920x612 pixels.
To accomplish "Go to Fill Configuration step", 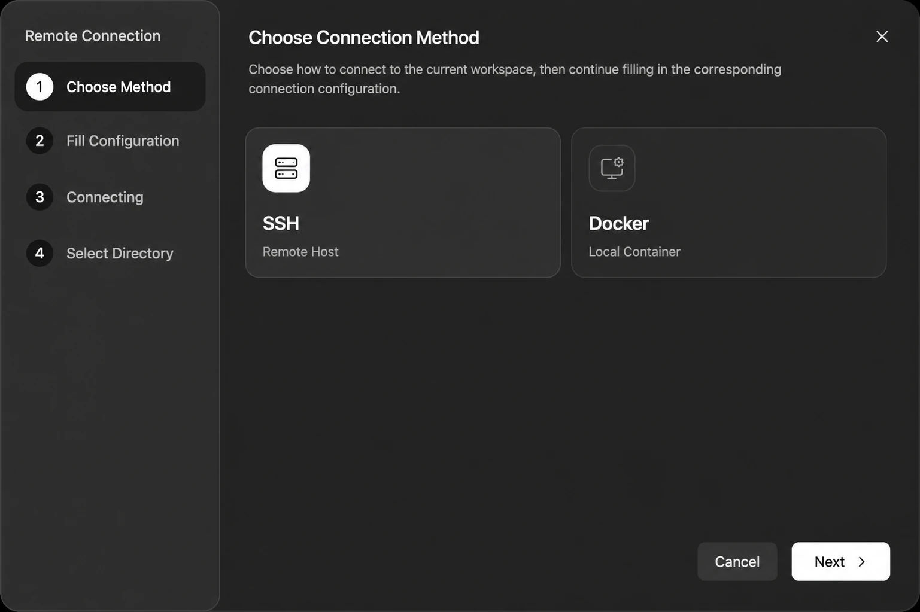I will [x=110, y=141].
